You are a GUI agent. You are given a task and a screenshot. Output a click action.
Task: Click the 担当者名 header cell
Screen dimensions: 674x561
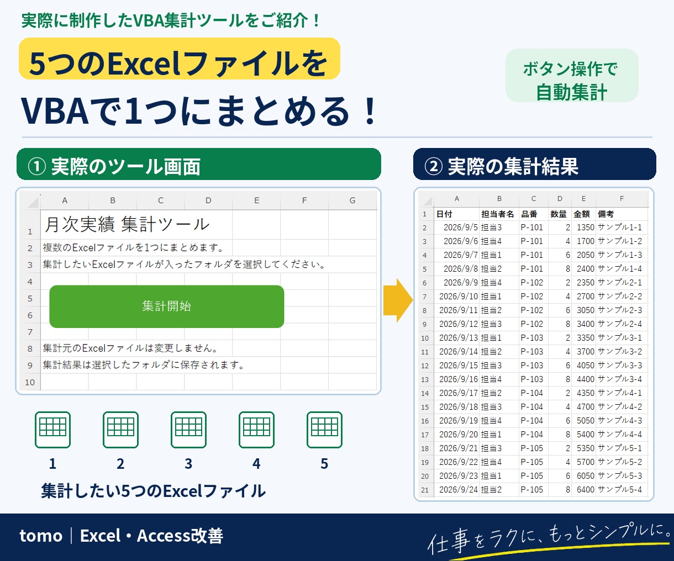499,214
